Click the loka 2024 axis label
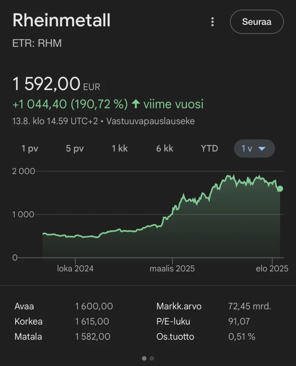Image resolution: width=296 pixels, height=366 pixels. click(x=75, y=269)
